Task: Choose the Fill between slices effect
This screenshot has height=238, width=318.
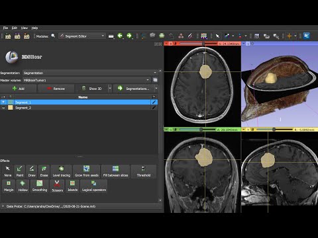Action: 115,171
